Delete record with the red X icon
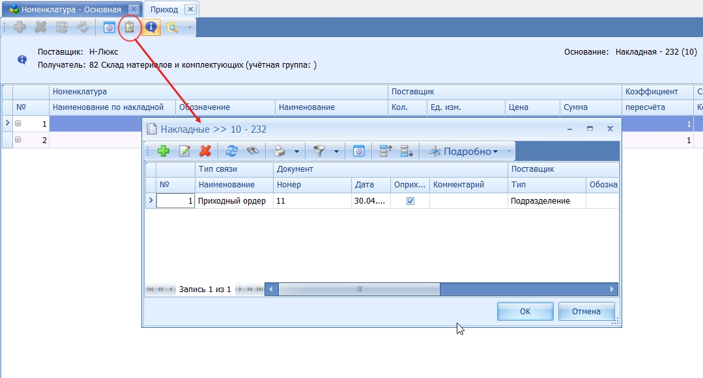The width and height of the screenshot is (703, 378). point(205,151)
